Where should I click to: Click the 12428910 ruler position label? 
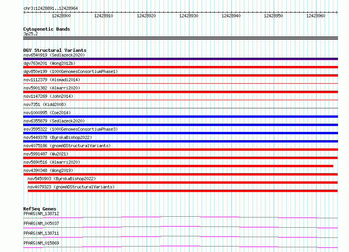(x=104, y=16)
